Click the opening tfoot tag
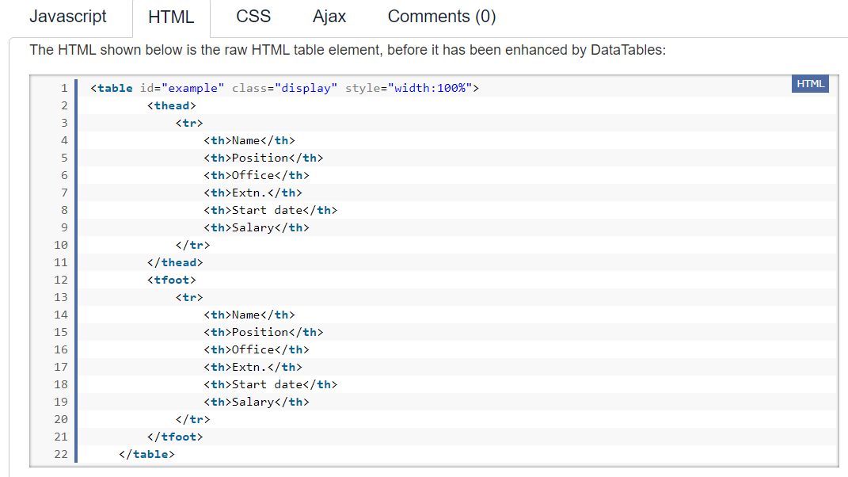Image resolution: width=848 pixels, height=477 pixels. (x=171, y=280)
